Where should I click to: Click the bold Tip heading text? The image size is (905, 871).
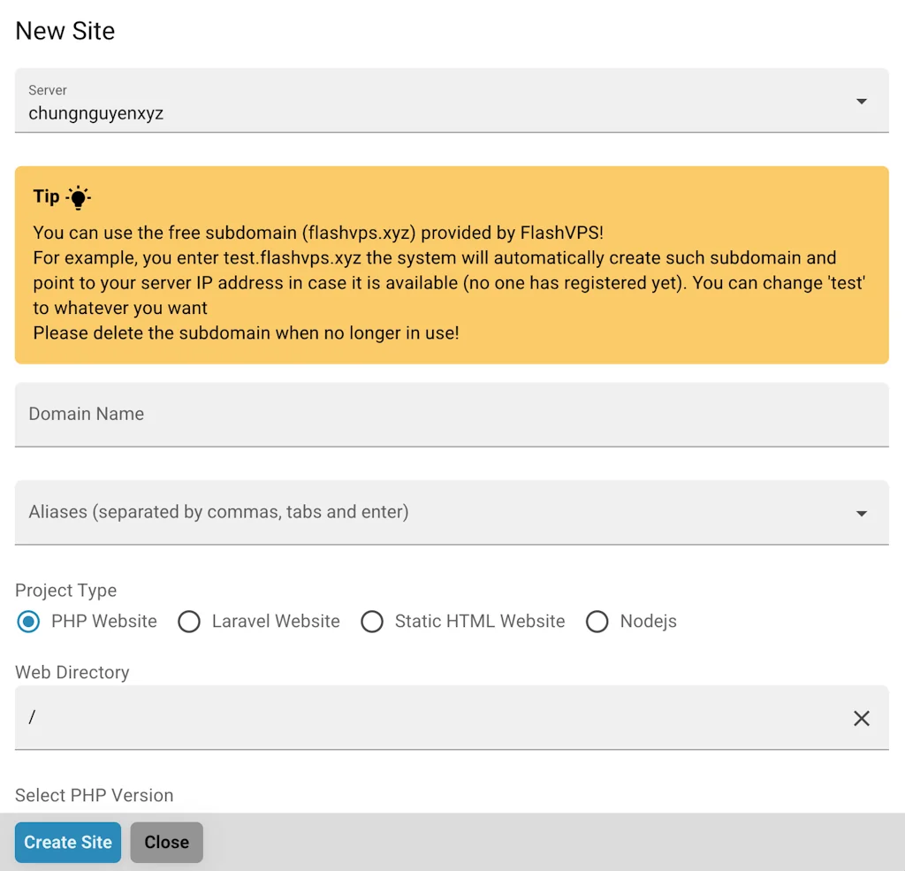coord(47,196)
